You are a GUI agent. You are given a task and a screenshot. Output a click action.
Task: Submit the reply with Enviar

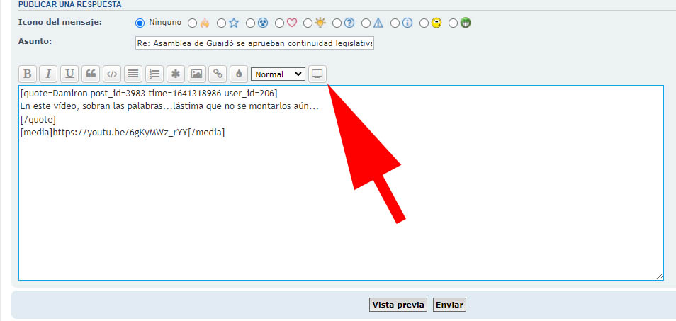449,305
